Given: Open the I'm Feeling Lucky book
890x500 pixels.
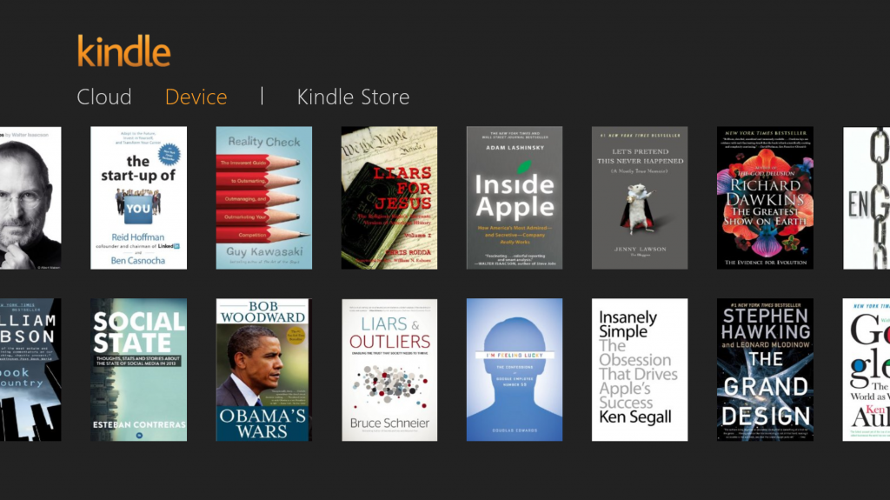Looking at the screenshot, I should [x=515, y=370].
